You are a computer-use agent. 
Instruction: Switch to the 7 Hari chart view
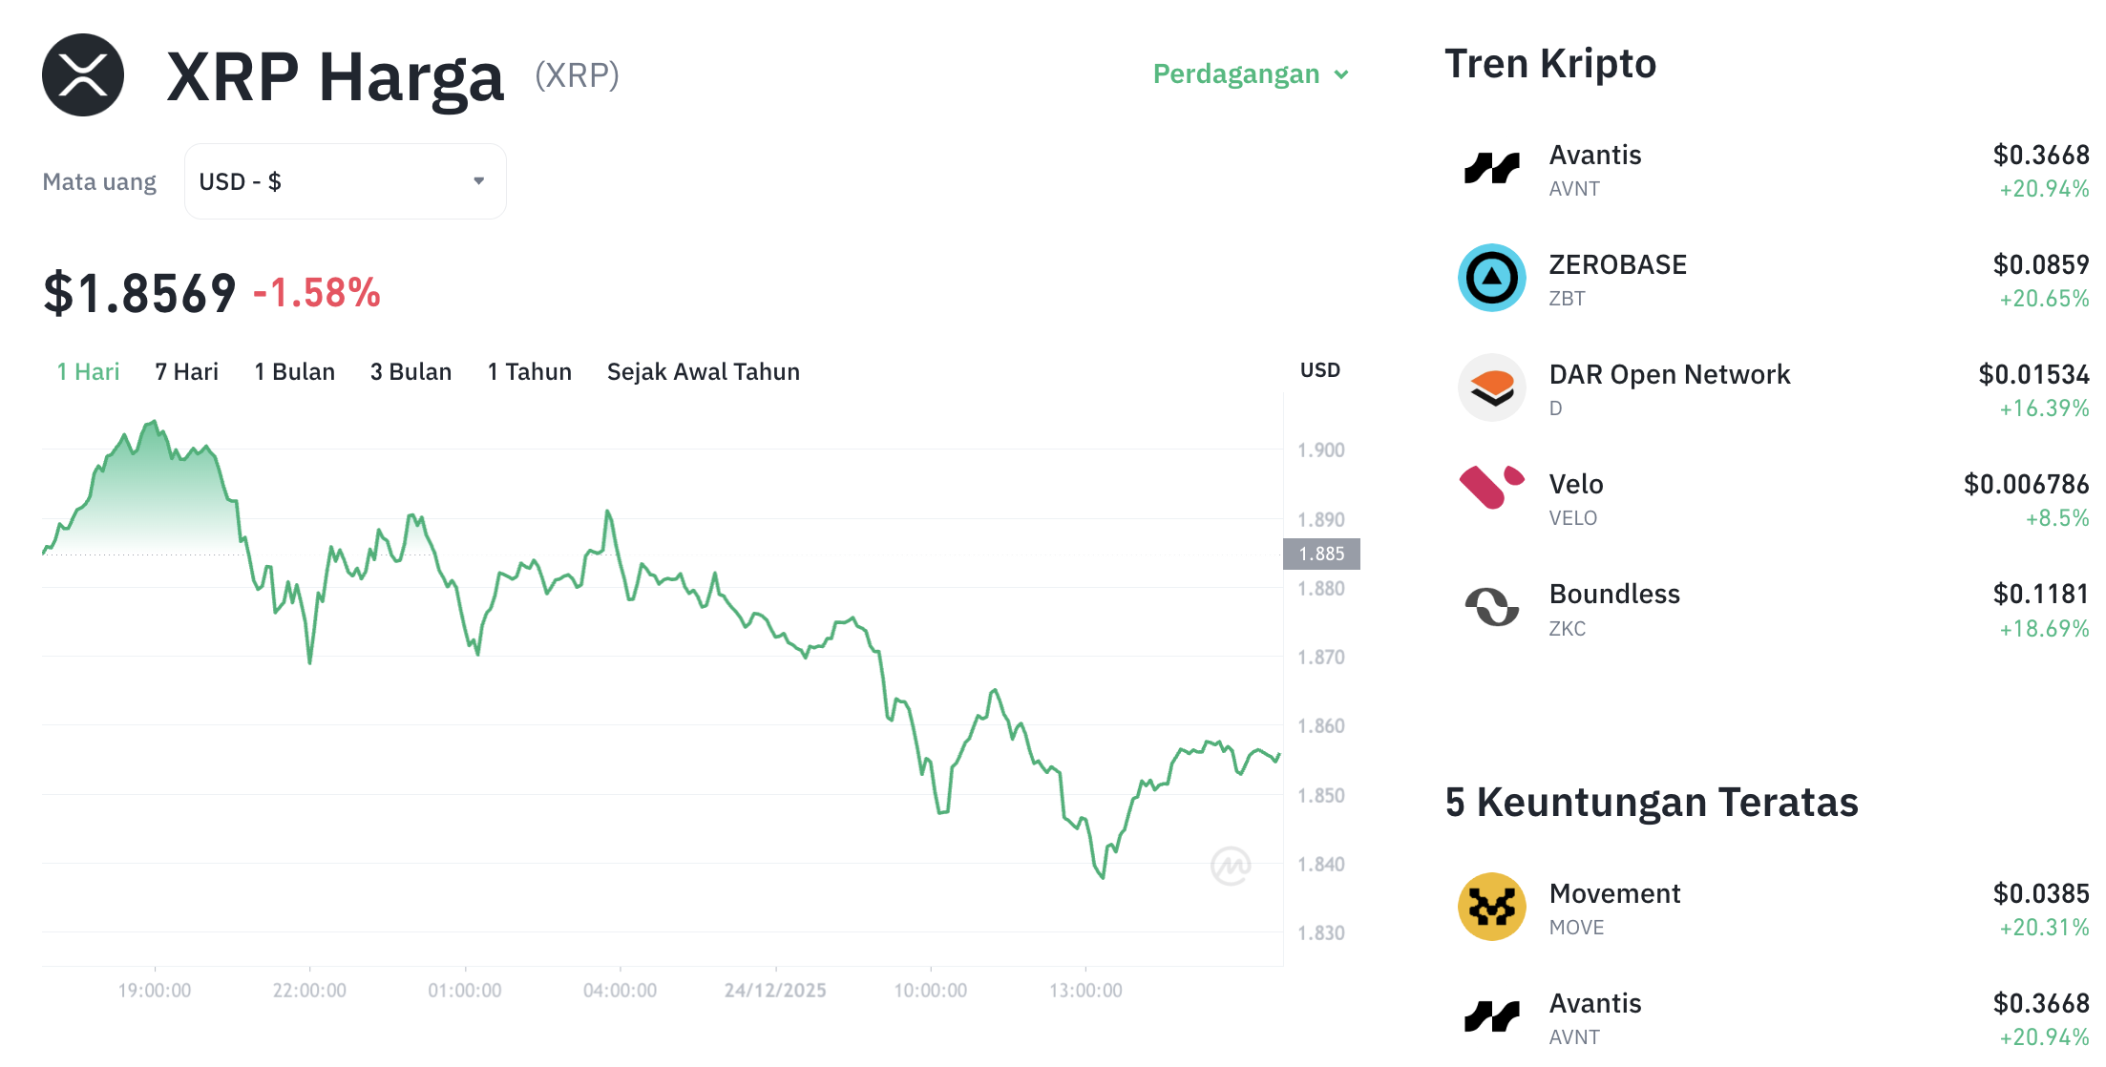point(187,371)
